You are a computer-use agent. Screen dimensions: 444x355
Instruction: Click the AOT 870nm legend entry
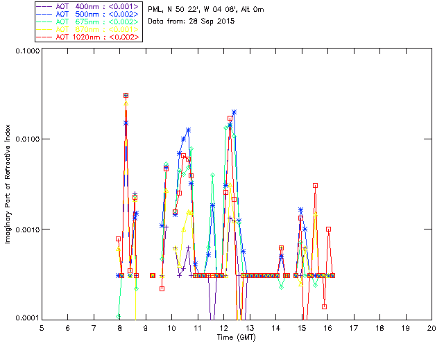point(87,29)
